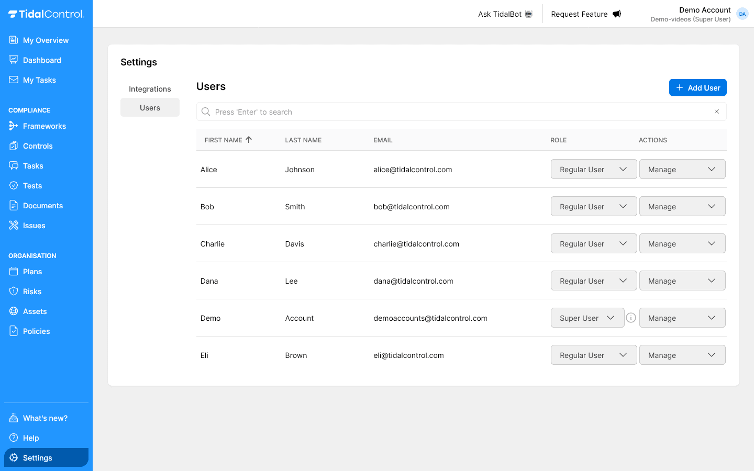
Task: Expand the Manage menu for Bob Smith
Action: click(x=682, y=206)
